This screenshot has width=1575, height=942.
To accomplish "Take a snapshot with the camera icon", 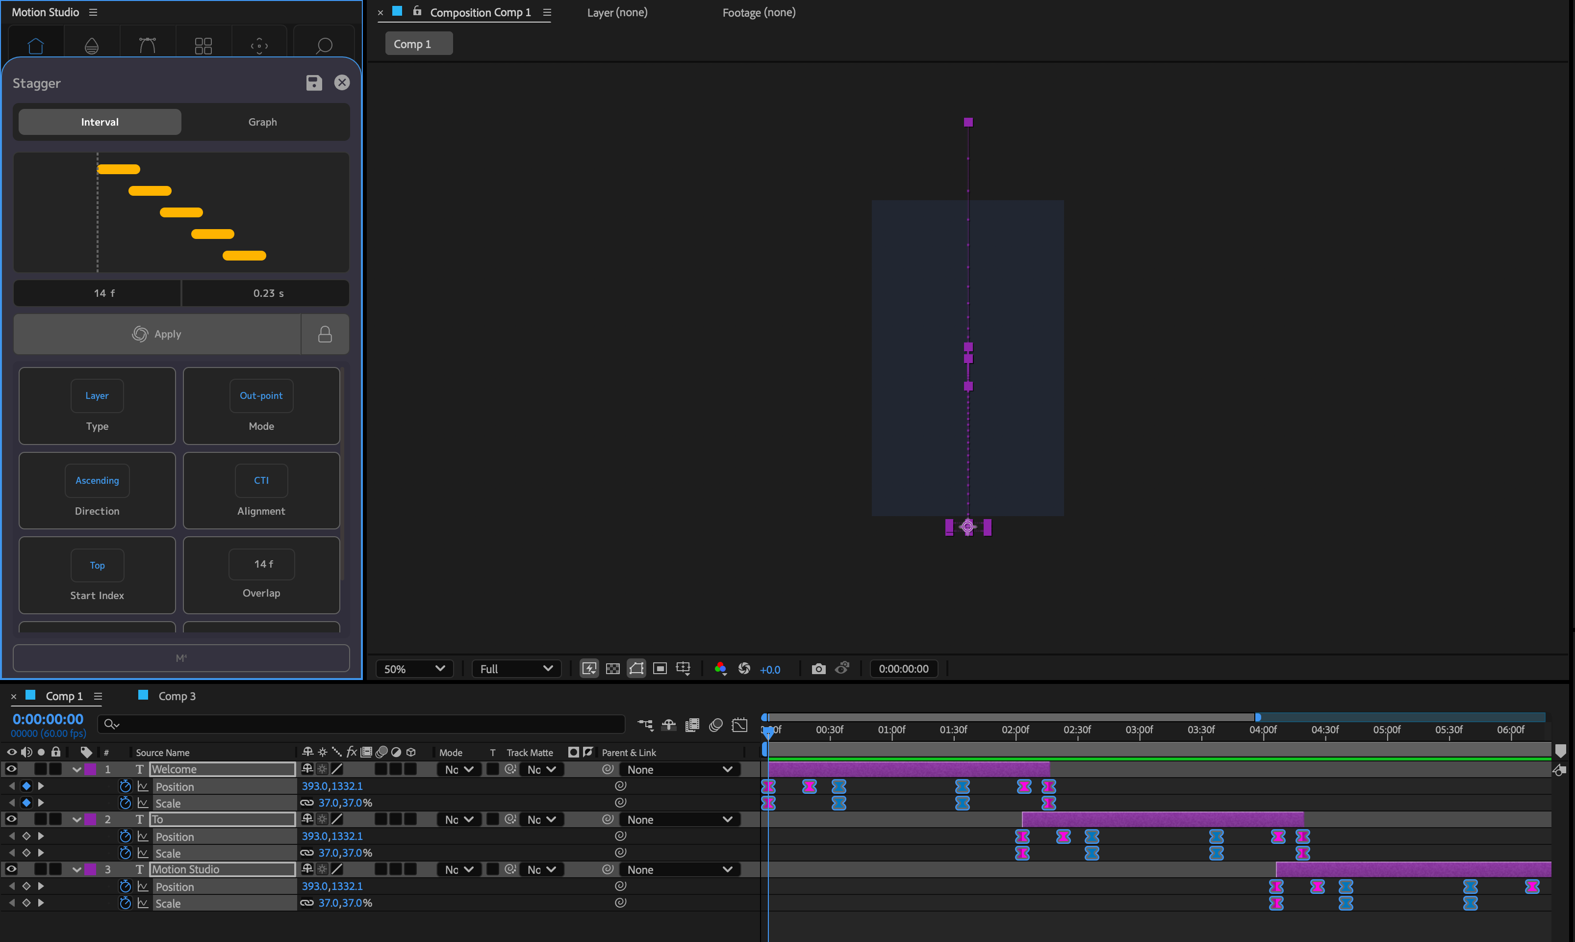I will coord(818,668).
